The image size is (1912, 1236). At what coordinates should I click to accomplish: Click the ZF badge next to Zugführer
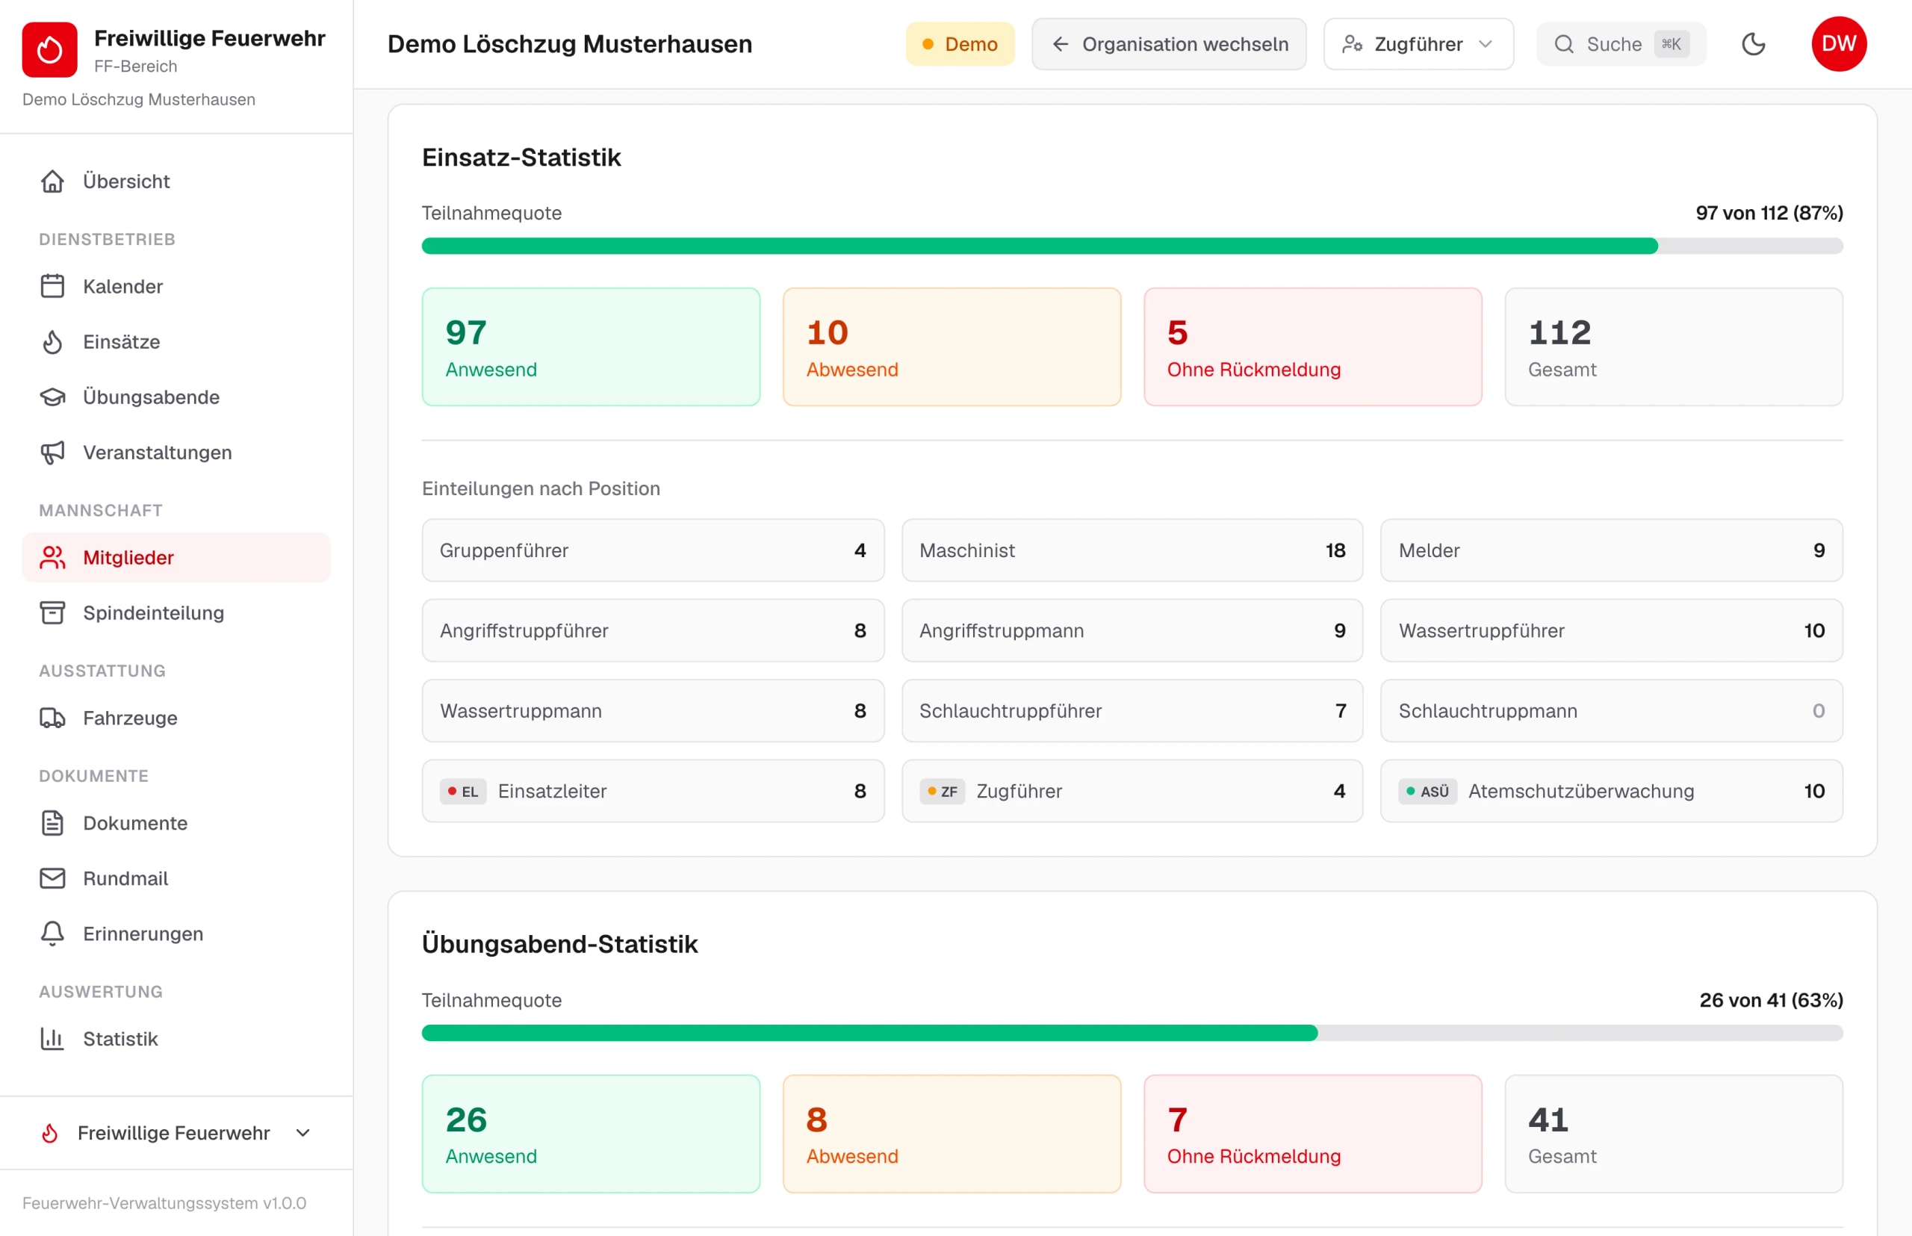(943, 792)
